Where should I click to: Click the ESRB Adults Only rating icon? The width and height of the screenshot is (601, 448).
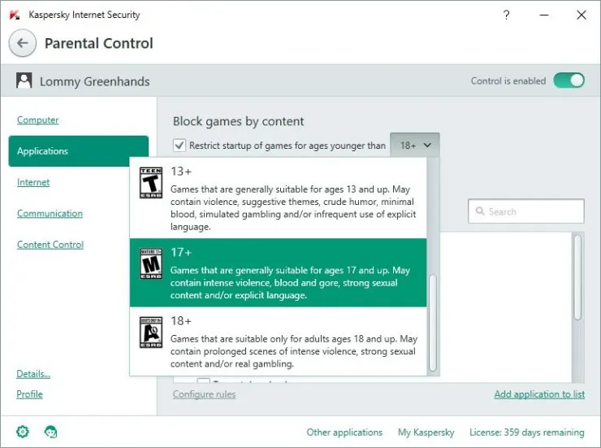coord(151,331)
